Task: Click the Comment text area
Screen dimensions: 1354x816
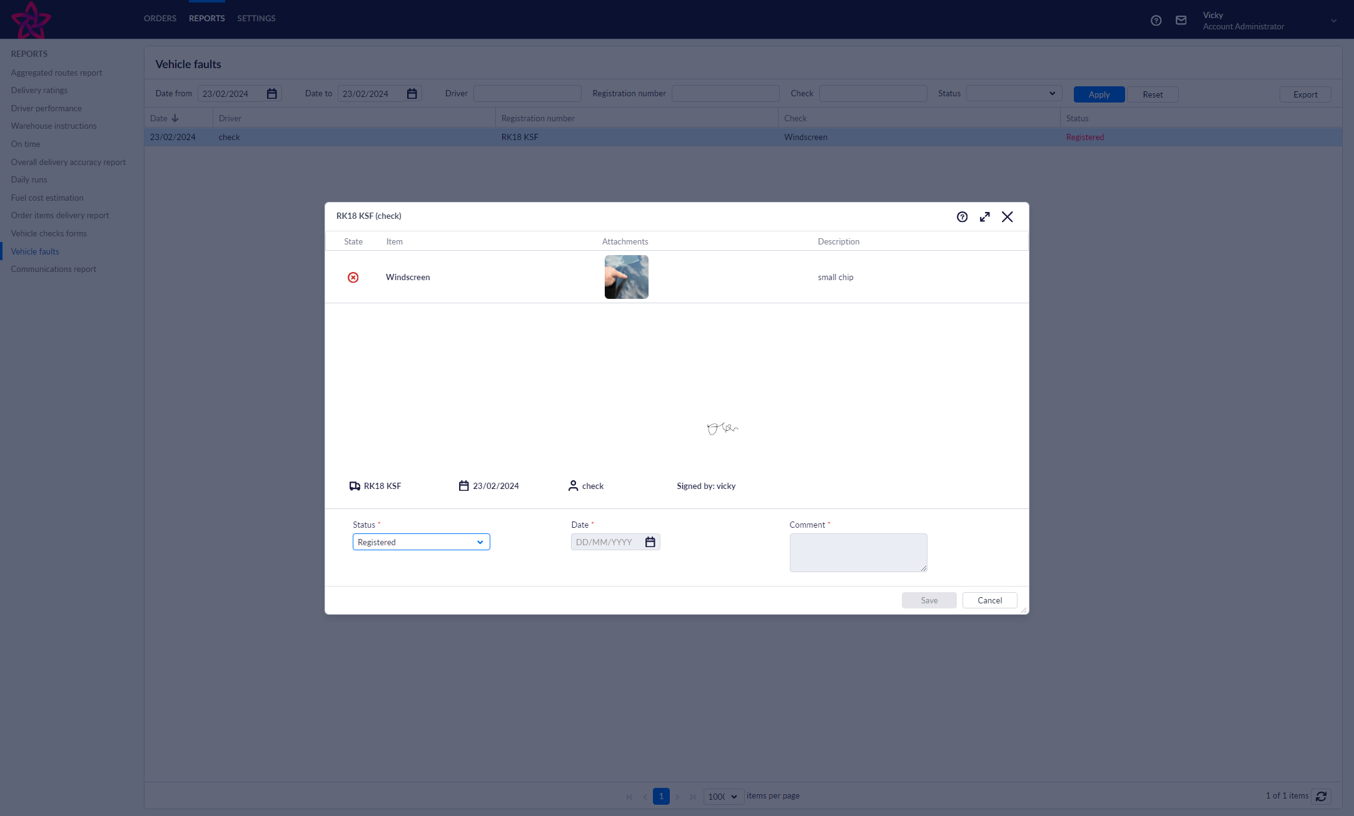Action: pyautogui.click(x=858, y=553)
